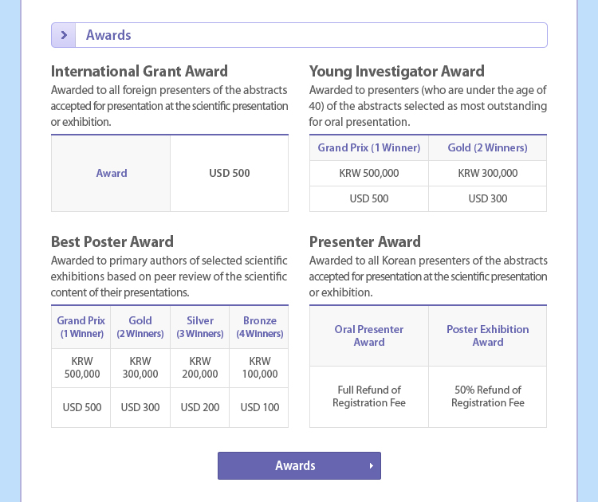Open the purple Awards button

(299, 465)
